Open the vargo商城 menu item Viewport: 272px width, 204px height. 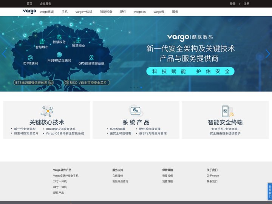[x=47, y=12]
